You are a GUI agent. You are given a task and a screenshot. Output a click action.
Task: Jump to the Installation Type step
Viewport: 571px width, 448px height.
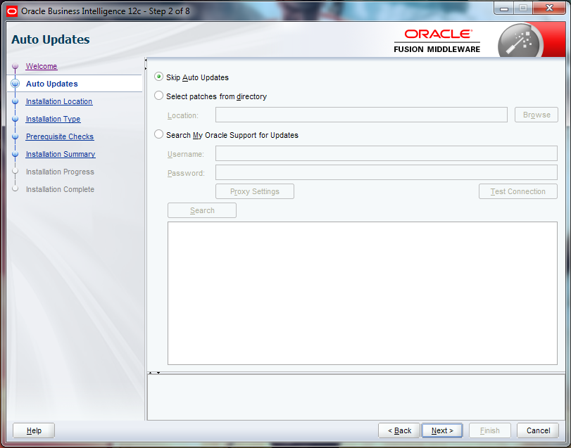coord(54,119)
